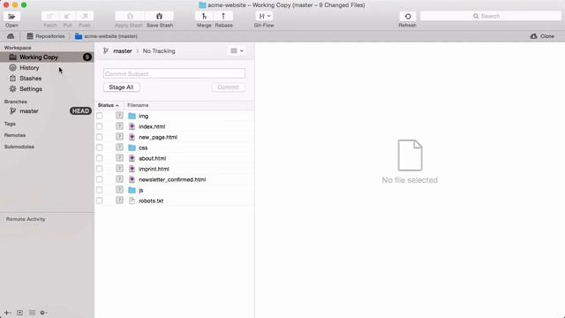Click the img folder icon

coord(132,116)
